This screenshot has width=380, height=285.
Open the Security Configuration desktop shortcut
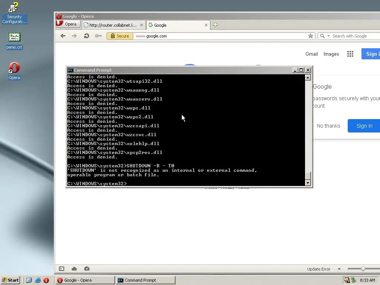coord(14,13)
